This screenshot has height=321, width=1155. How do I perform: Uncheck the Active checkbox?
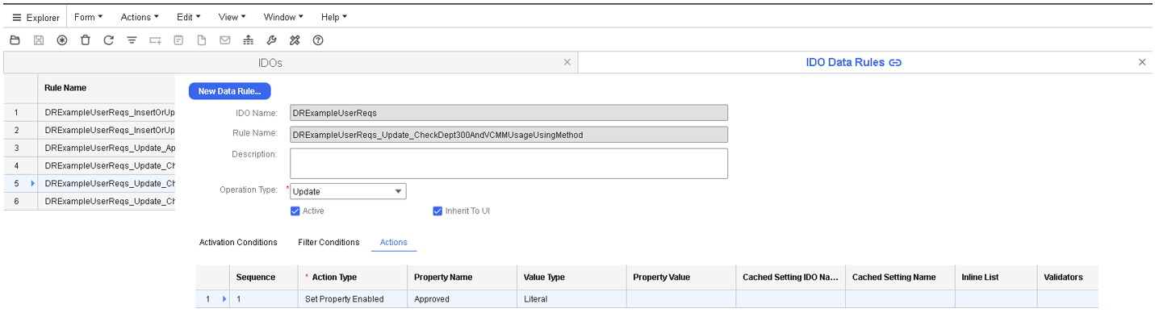(x=295, y=211)
